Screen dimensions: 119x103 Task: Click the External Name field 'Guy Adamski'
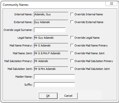(x=51, y=22)
